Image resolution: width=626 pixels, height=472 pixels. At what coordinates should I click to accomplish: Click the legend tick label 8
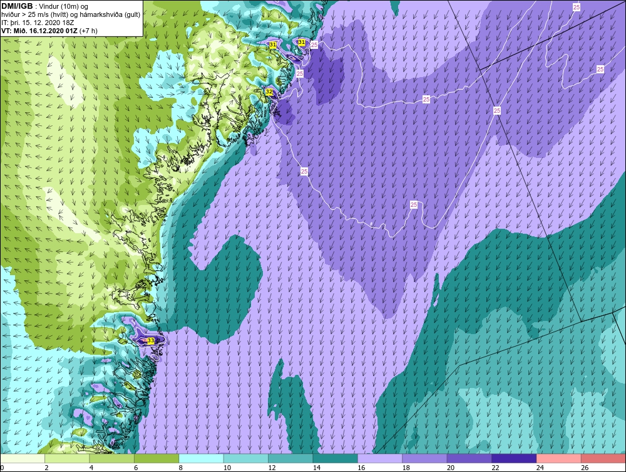[x=181, y=468]
